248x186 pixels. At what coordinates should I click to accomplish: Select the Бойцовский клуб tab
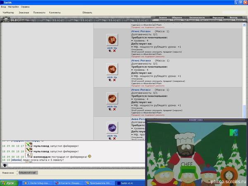coord(28,173)
